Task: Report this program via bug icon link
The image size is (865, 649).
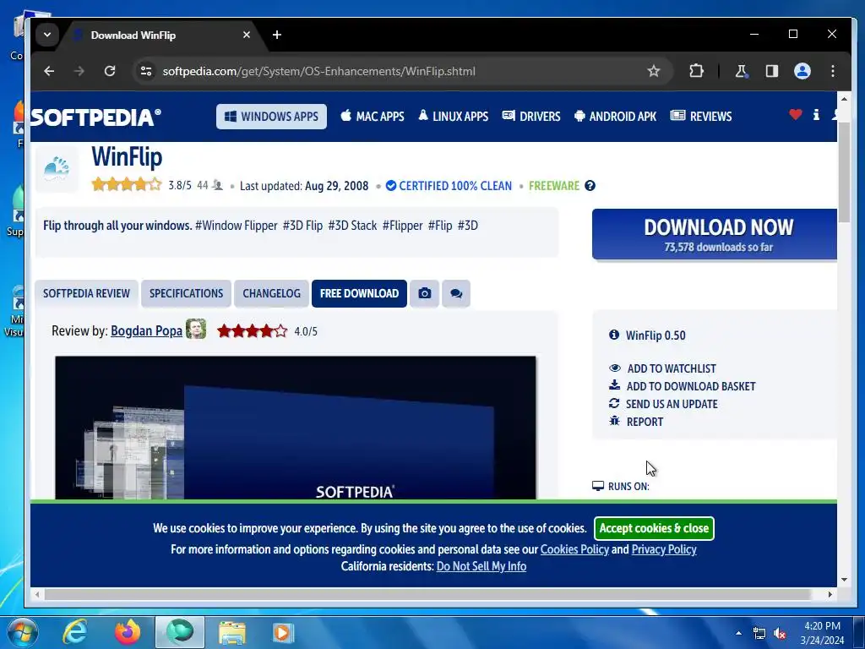Action: coord(636,422)
